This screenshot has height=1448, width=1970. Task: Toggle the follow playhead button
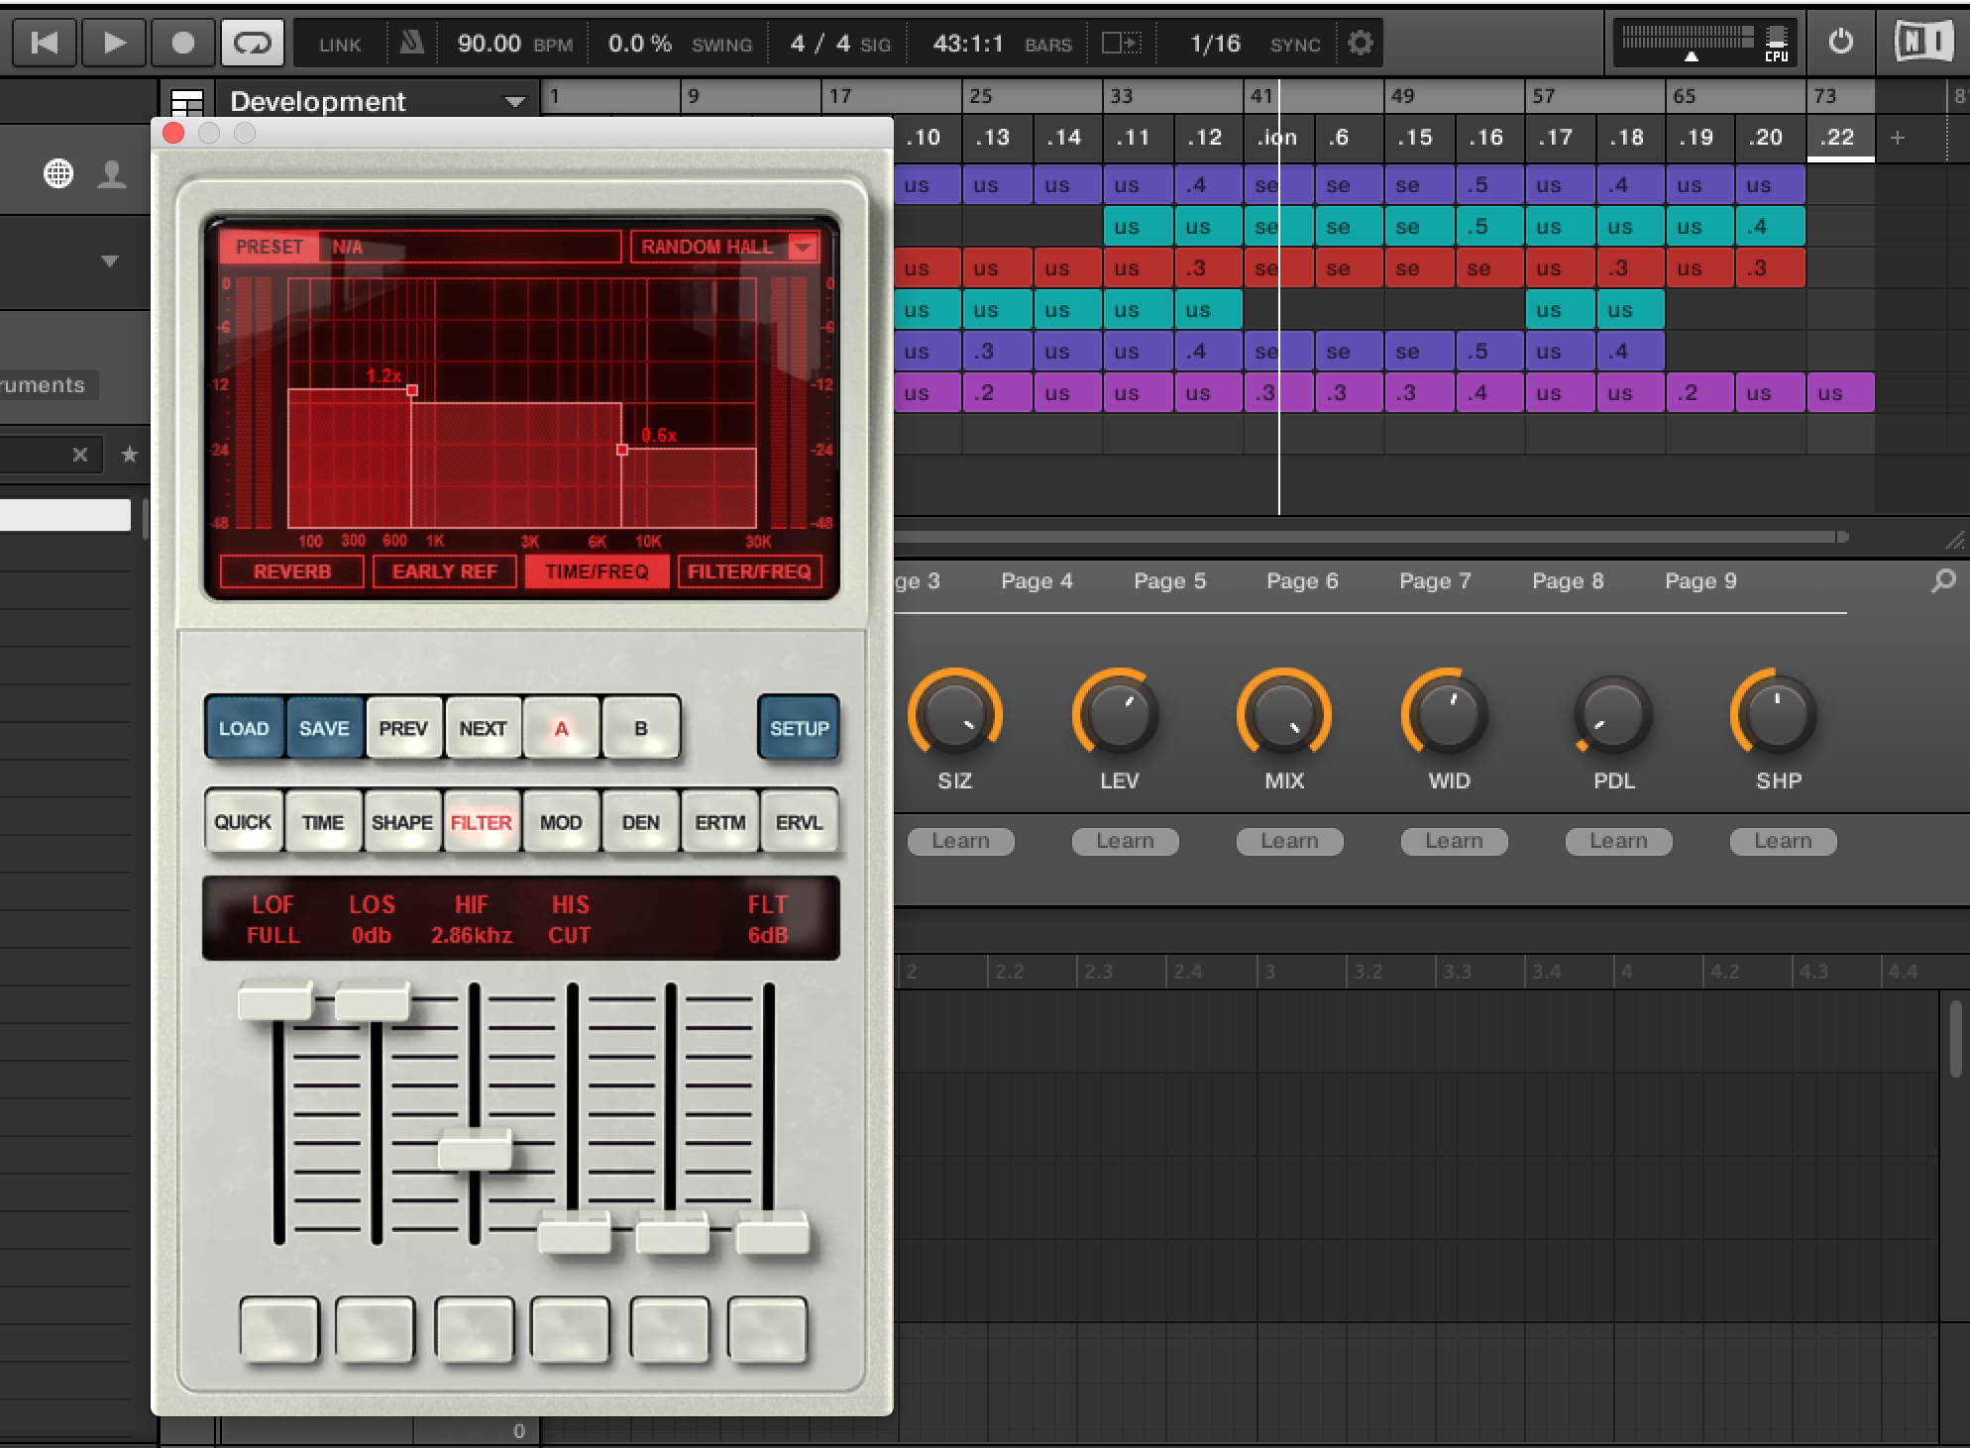pos(1122,43)
